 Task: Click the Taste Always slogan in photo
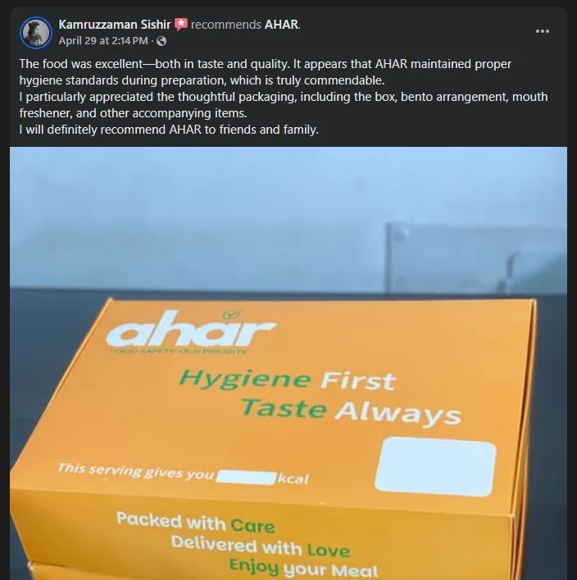[351, 412]
